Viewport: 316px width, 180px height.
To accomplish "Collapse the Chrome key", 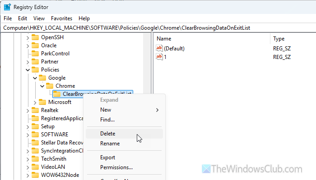I will [x=42, y=86].
